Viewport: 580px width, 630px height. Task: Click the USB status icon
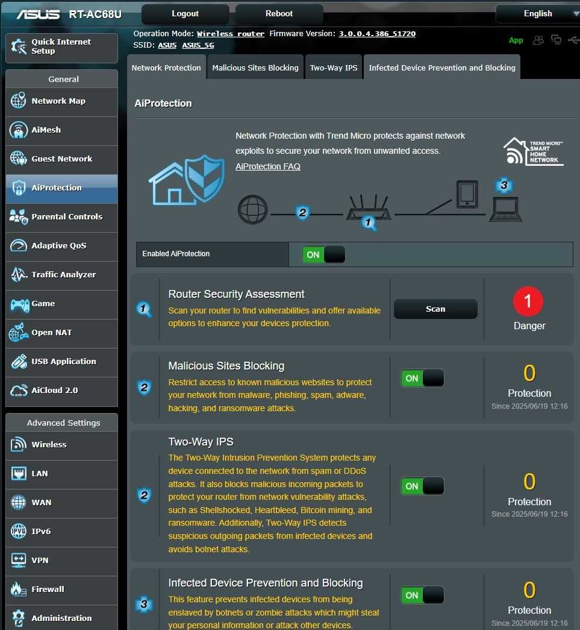(573, 39)
